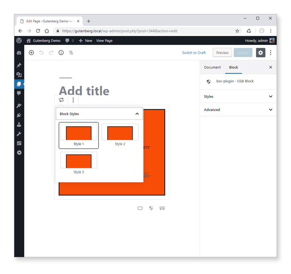Insert quote block shortcut

coord(162,208)
